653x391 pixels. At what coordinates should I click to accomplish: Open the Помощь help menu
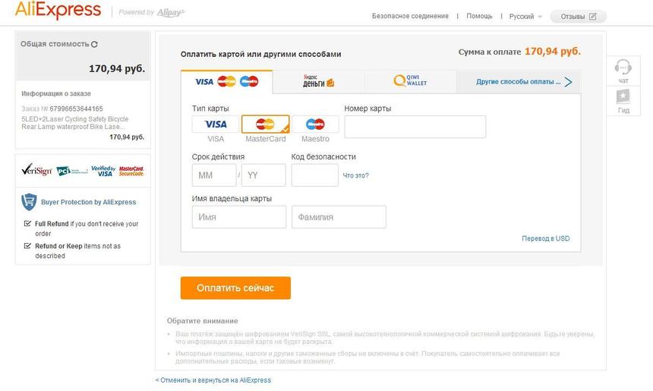point(479,16)
